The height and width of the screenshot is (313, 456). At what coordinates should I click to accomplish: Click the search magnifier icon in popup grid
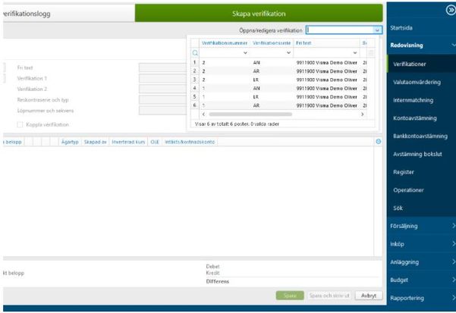tap(195, 53)
